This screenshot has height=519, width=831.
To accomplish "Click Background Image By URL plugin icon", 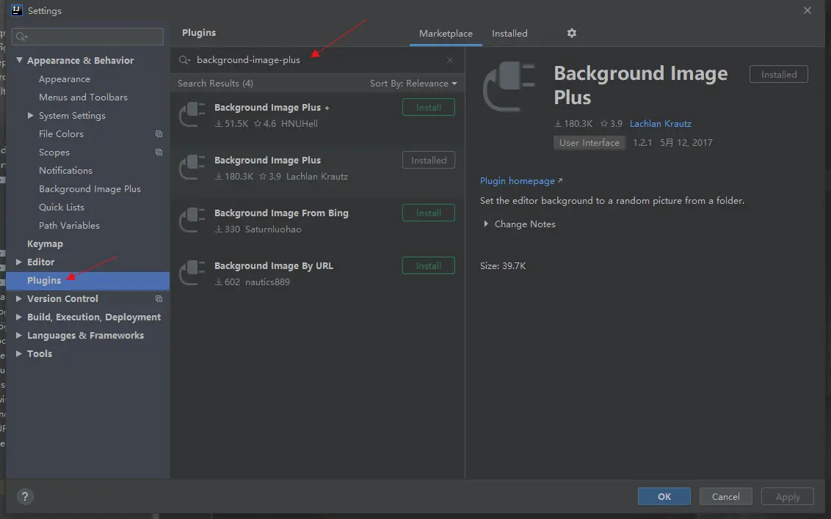I will click(192, 273).
